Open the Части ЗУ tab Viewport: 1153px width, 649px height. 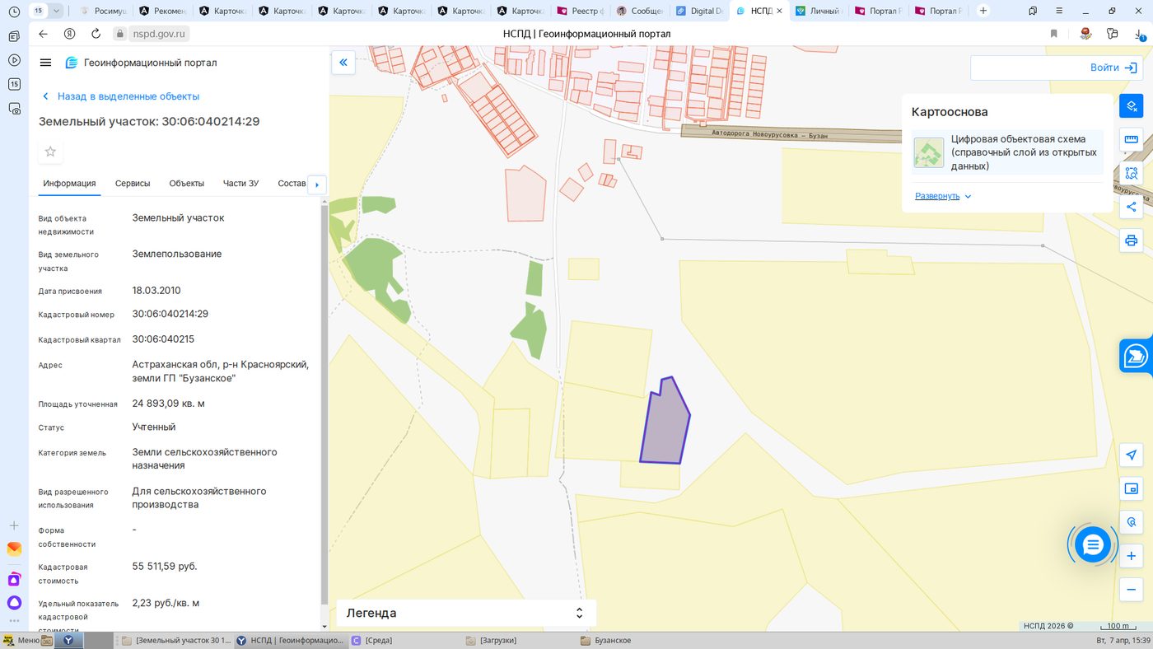[240, 184]
